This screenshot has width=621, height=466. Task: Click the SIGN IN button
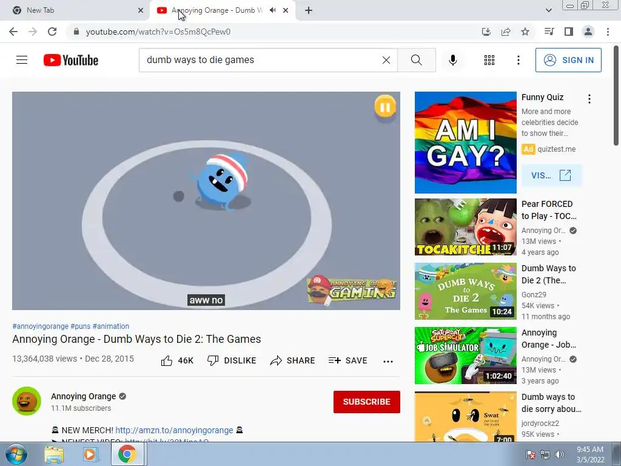pos(568,60)
